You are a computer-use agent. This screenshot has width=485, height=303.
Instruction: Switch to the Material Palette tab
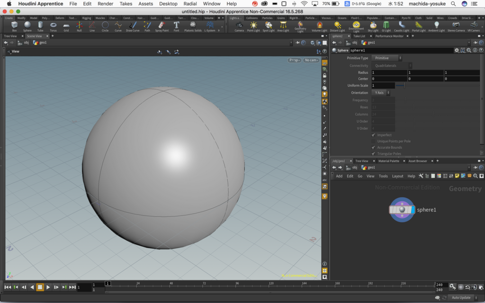388,161
